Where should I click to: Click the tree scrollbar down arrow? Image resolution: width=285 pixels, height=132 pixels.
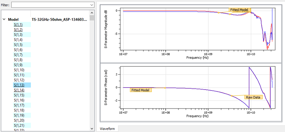92,128
